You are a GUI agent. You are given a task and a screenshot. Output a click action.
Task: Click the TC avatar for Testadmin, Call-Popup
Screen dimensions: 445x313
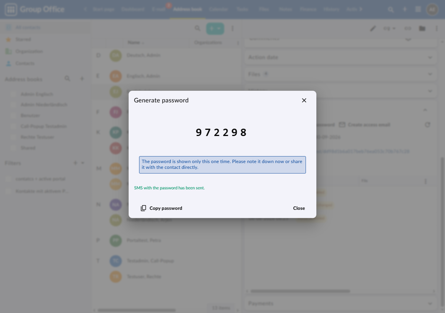[x=115, y=261]
